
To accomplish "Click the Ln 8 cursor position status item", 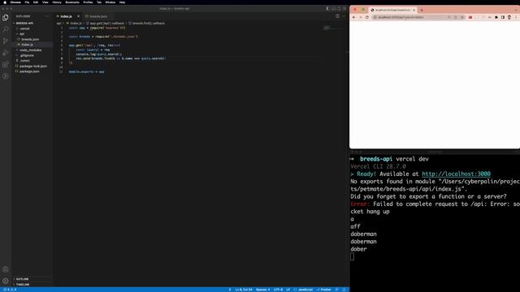I will pos(244,290).
